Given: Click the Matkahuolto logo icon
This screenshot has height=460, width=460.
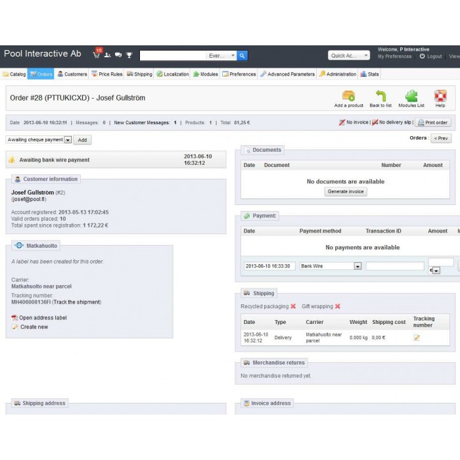Looking at the screenshot, I should tap(19, 246).
